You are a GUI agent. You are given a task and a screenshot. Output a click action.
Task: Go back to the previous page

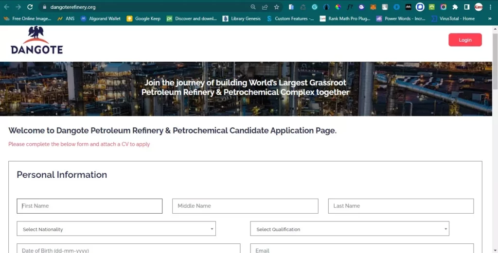6,7
